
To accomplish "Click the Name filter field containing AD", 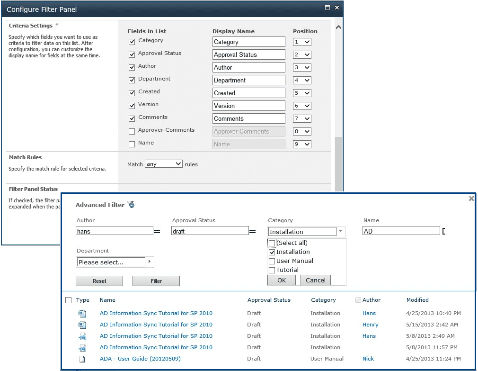I will 401,231.
